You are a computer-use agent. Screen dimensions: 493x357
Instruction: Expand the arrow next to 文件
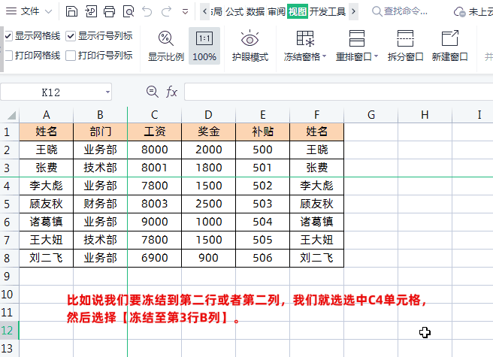tap(48, 11)
